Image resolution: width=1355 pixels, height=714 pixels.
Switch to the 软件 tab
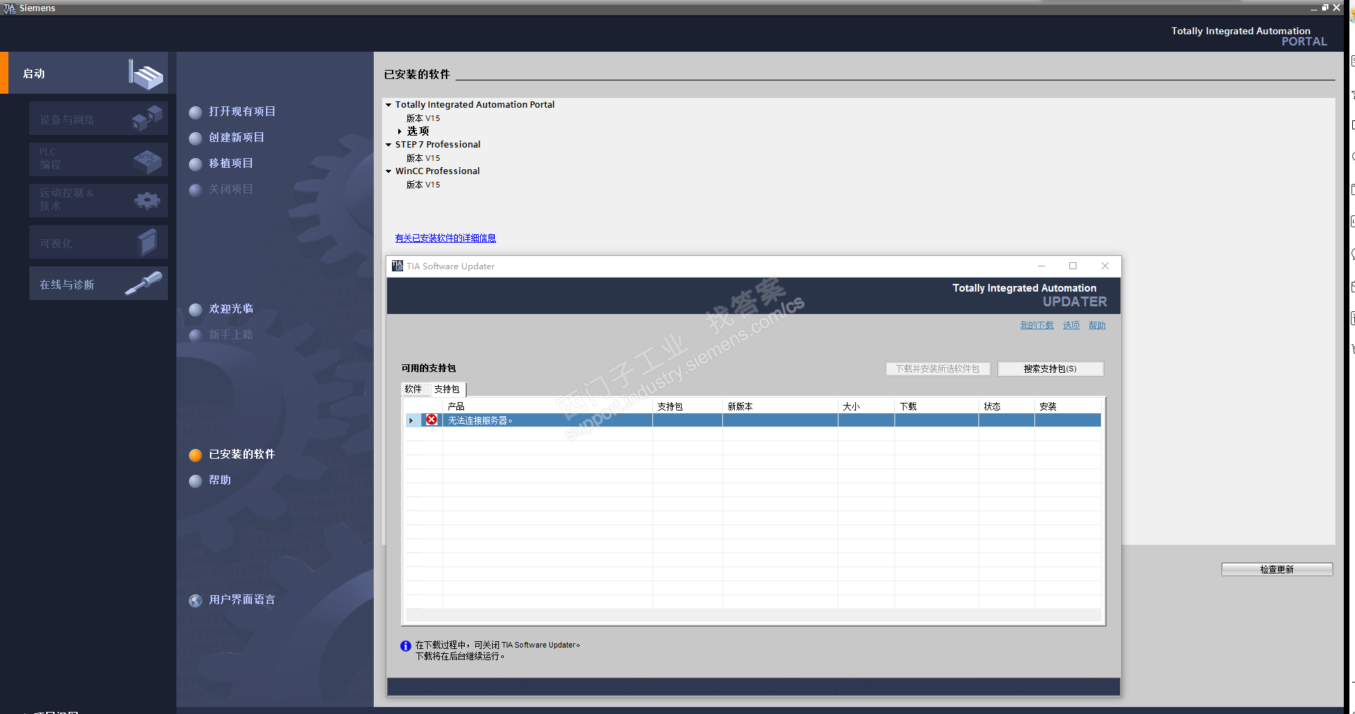[414, 389]
